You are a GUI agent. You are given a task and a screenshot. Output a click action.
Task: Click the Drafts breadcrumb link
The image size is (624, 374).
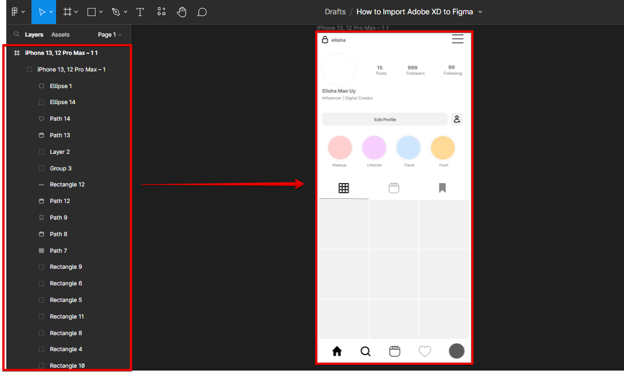(335, 12)
